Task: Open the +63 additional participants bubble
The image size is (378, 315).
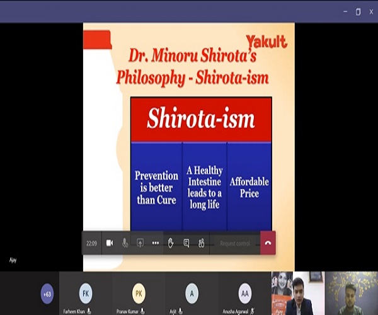Action: [47, 294]
